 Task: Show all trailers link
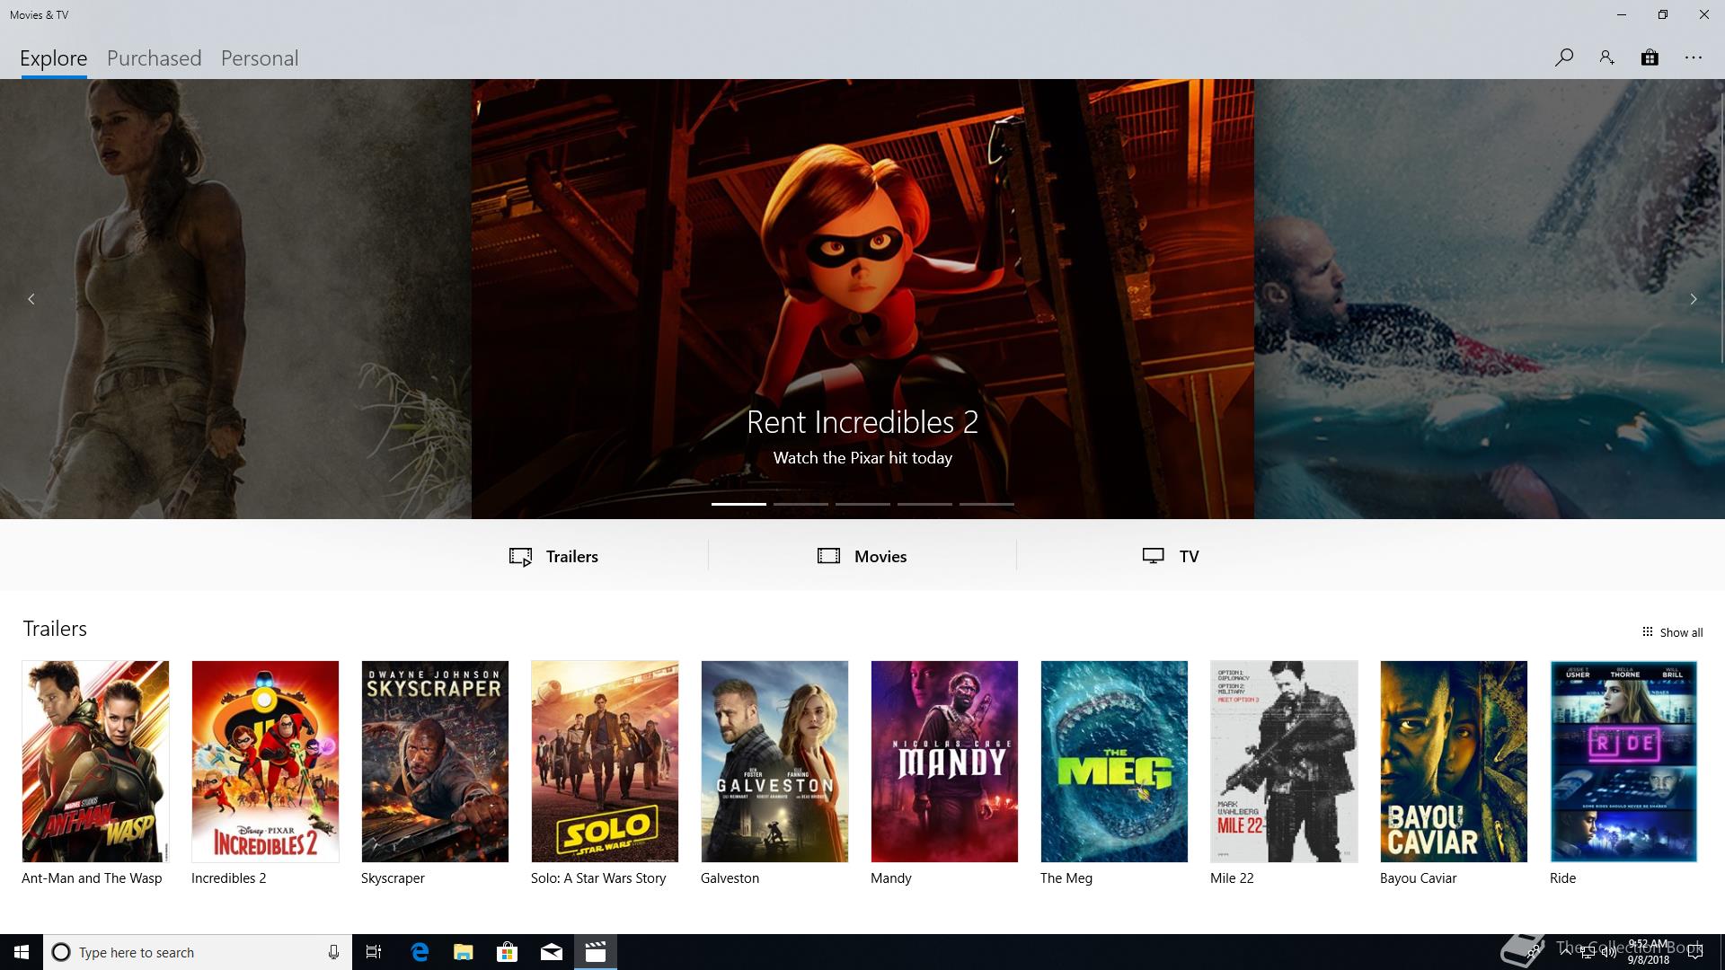pos(1672,632)
